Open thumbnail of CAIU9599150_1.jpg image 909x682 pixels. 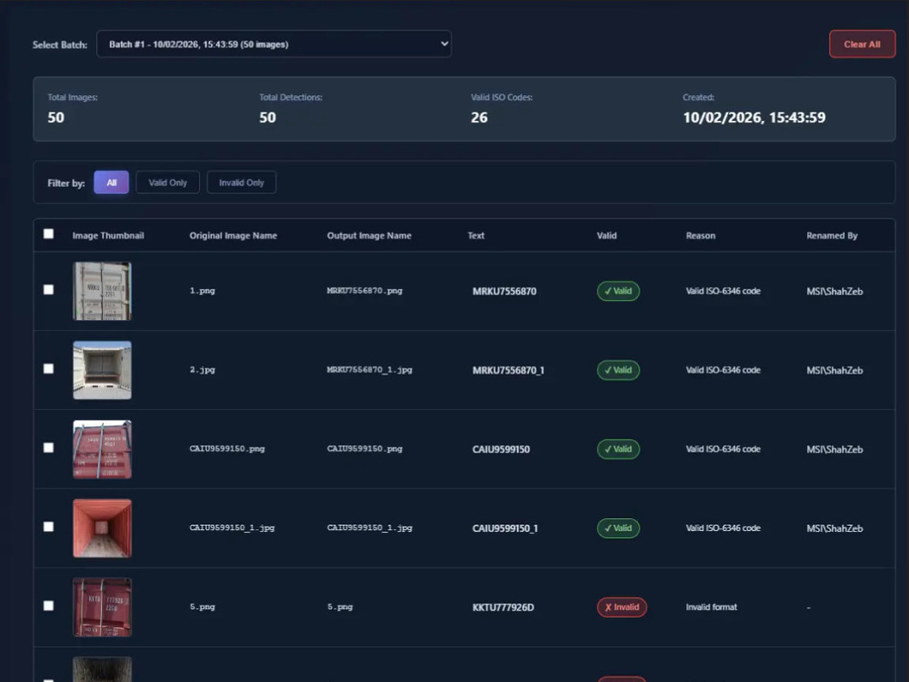tap(102, 528)
